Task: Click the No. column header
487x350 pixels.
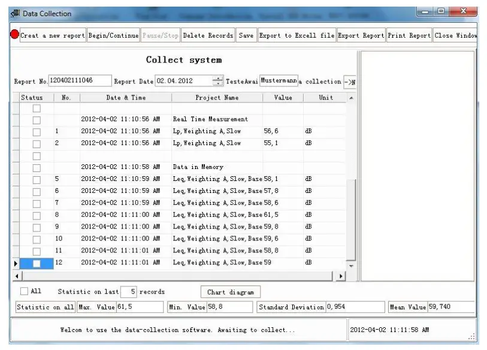Action: click(x=66, y=98)
